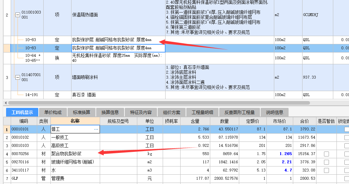This screenshot has width=349, height=184.
Task: Collapse item 011001003001 tree node
Action: (x=18, y=15)
